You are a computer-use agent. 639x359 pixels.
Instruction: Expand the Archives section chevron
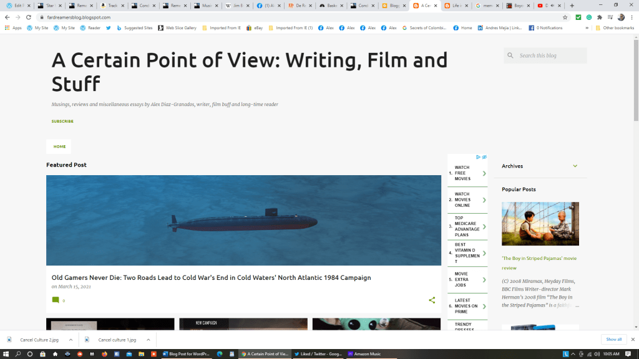575,166
